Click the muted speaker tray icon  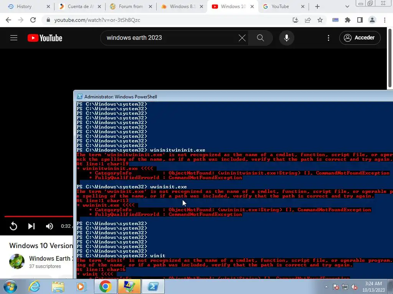tap(354, 287)
